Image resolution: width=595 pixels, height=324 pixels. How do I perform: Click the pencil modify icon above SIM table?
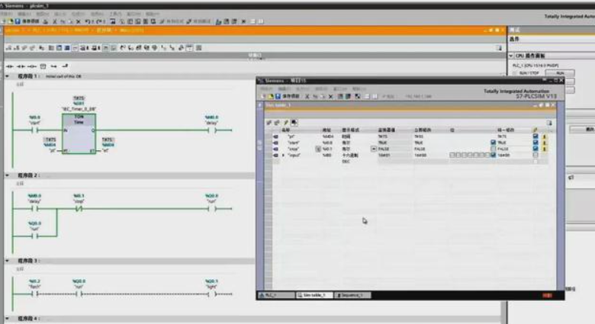point(286,123)
